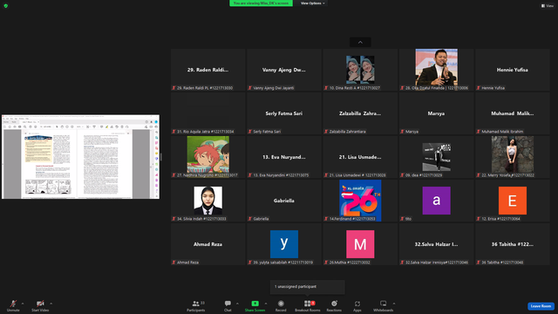Open Breakout Rooms
Image resolution: width=558 pixels, height=314 pixels.
tap(308, 305)
